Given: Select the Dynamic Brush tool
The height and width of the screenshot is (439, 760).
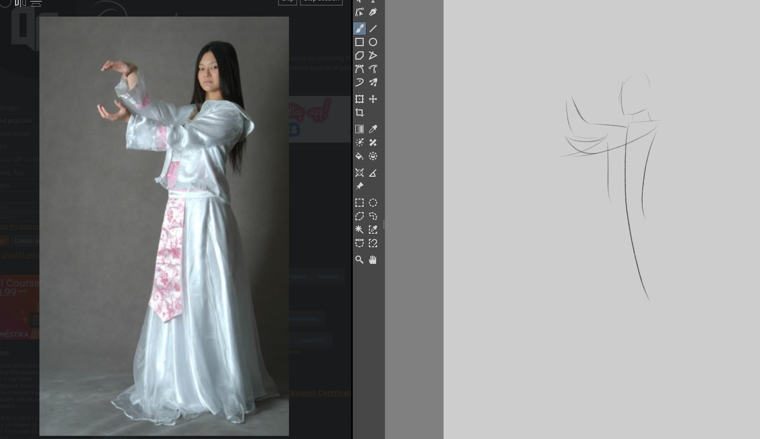Looking at the screenshot, I should (360, 82).
